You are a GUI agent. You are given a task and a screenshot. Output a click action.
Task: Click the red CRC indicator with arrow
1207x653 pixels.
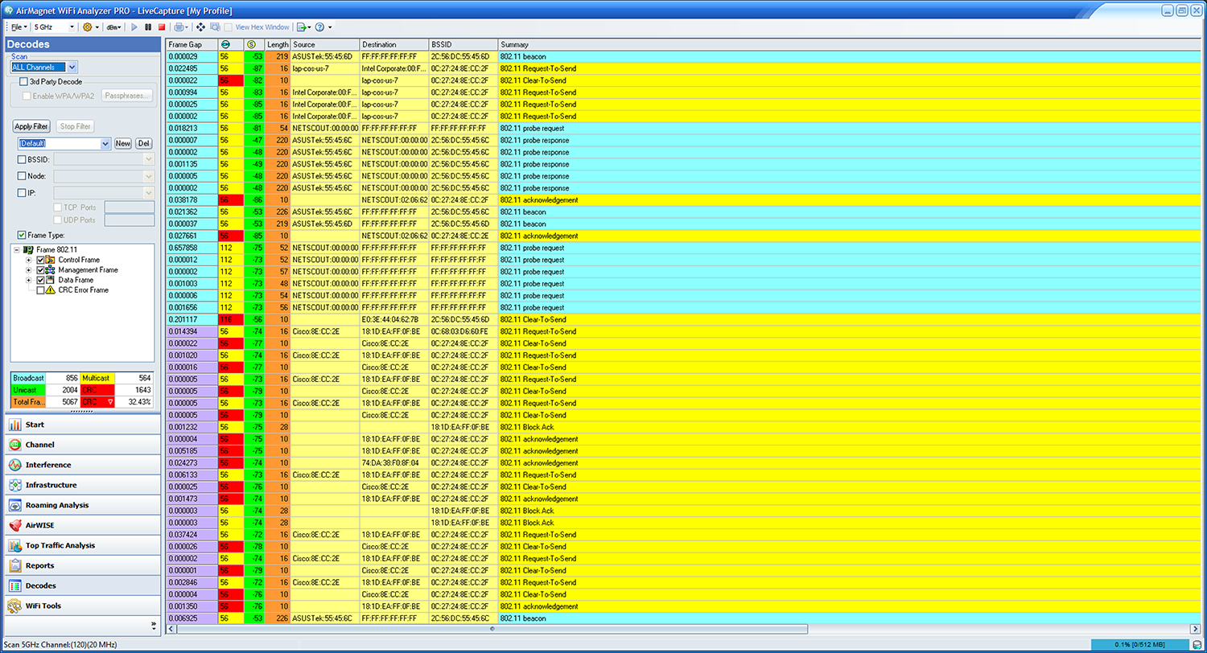[98, 401]
